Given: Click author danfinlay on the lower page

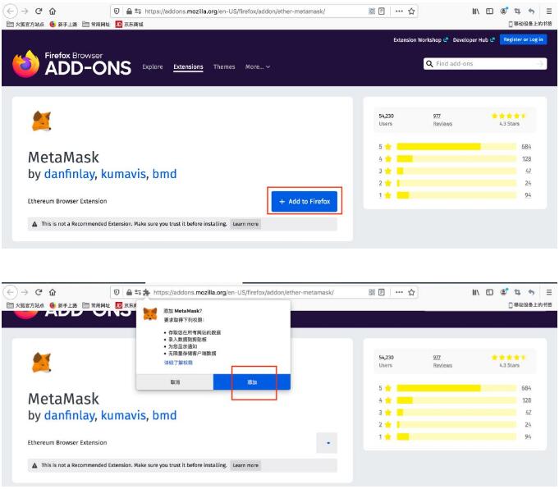Looking at the screenshot, I should (70, 415).
